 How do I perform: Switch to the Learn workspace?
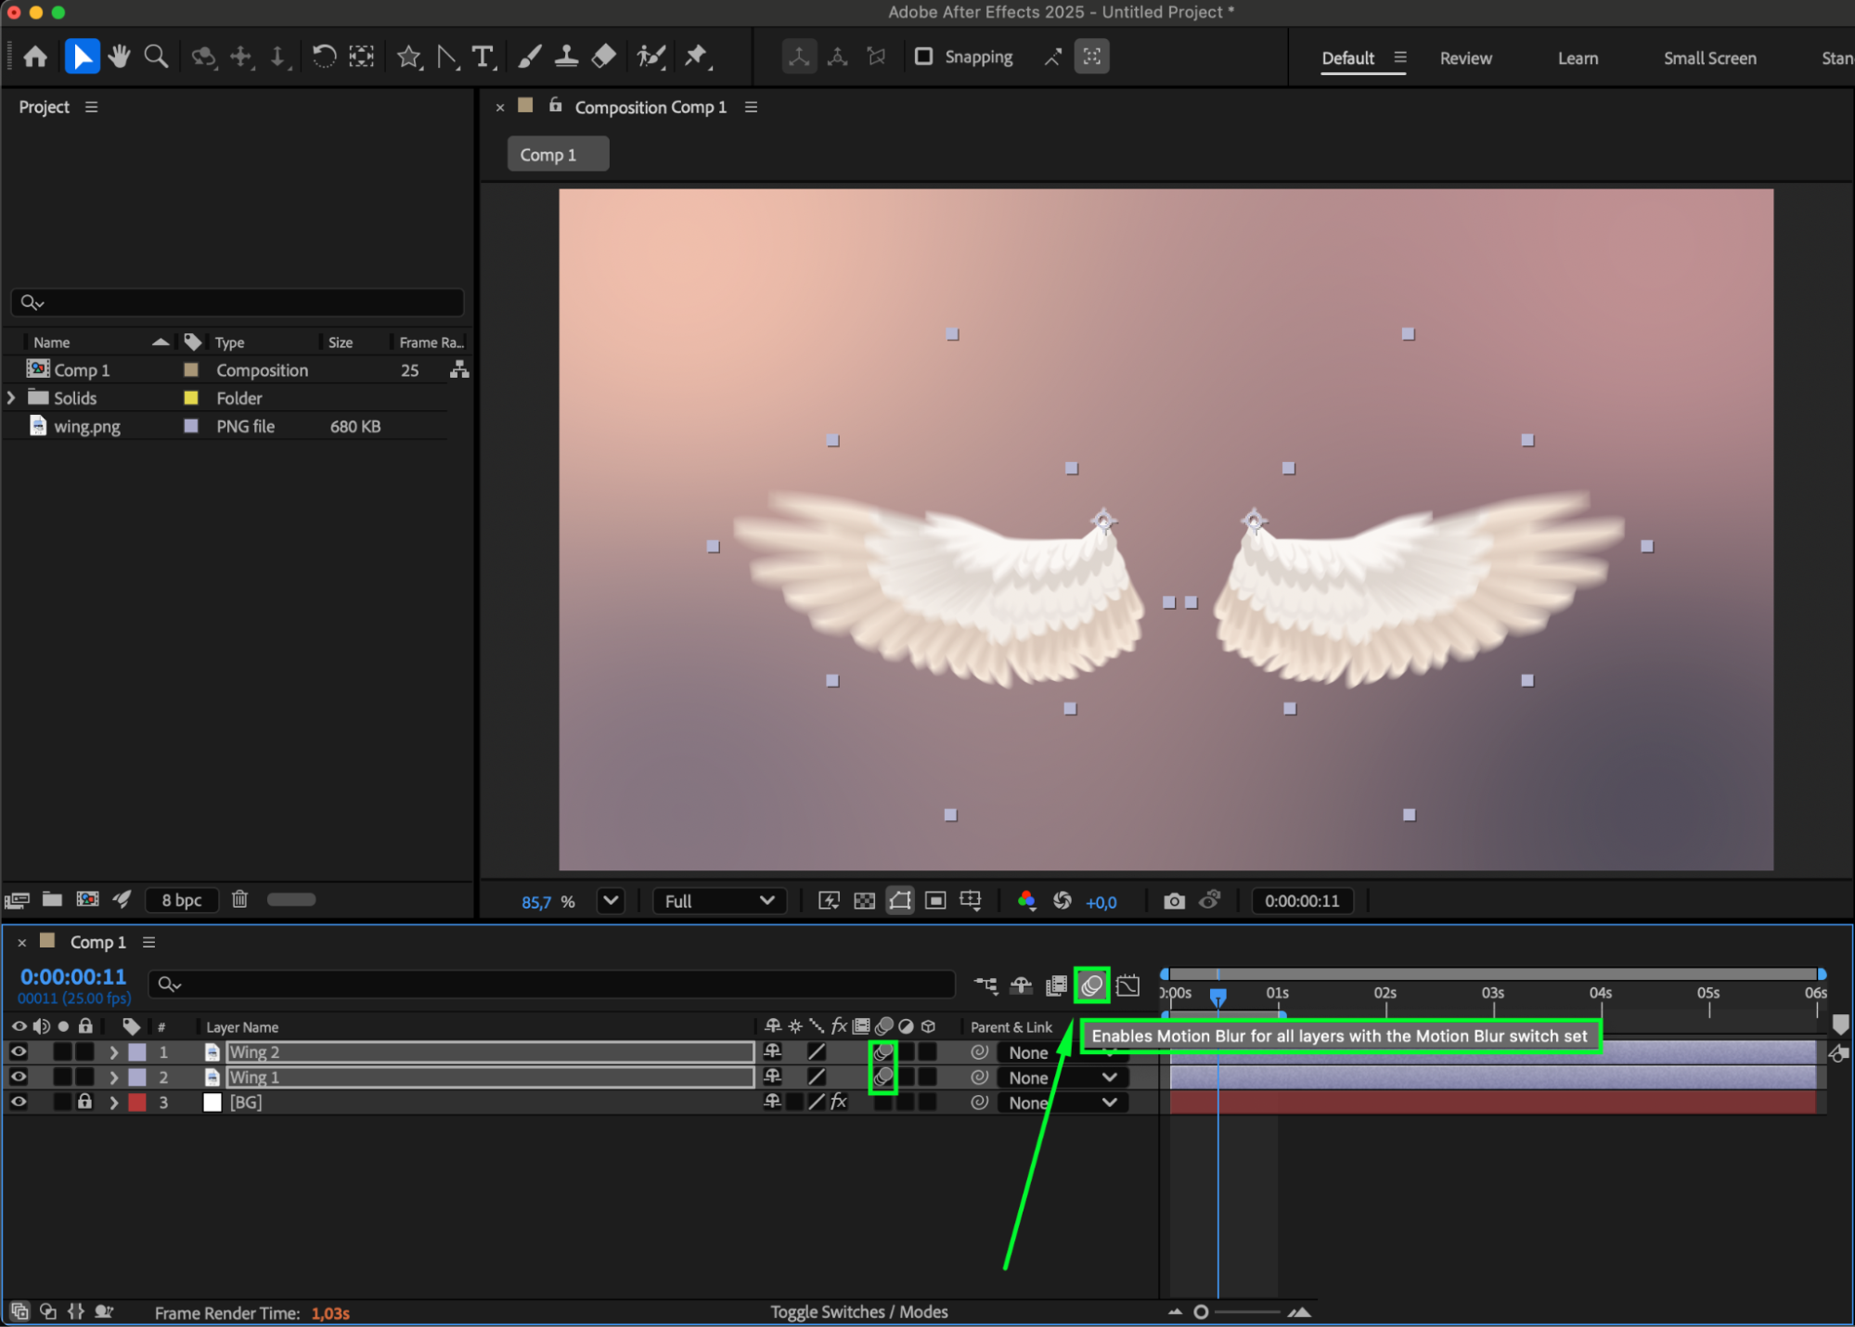coord(1578,58)
